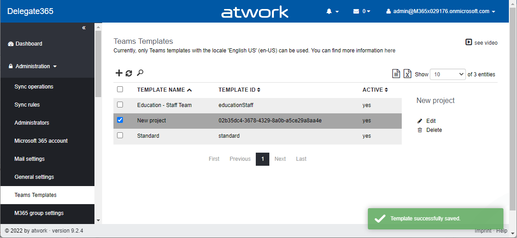Click the Help link in footer
517x238 pixels.
(502, 231)
